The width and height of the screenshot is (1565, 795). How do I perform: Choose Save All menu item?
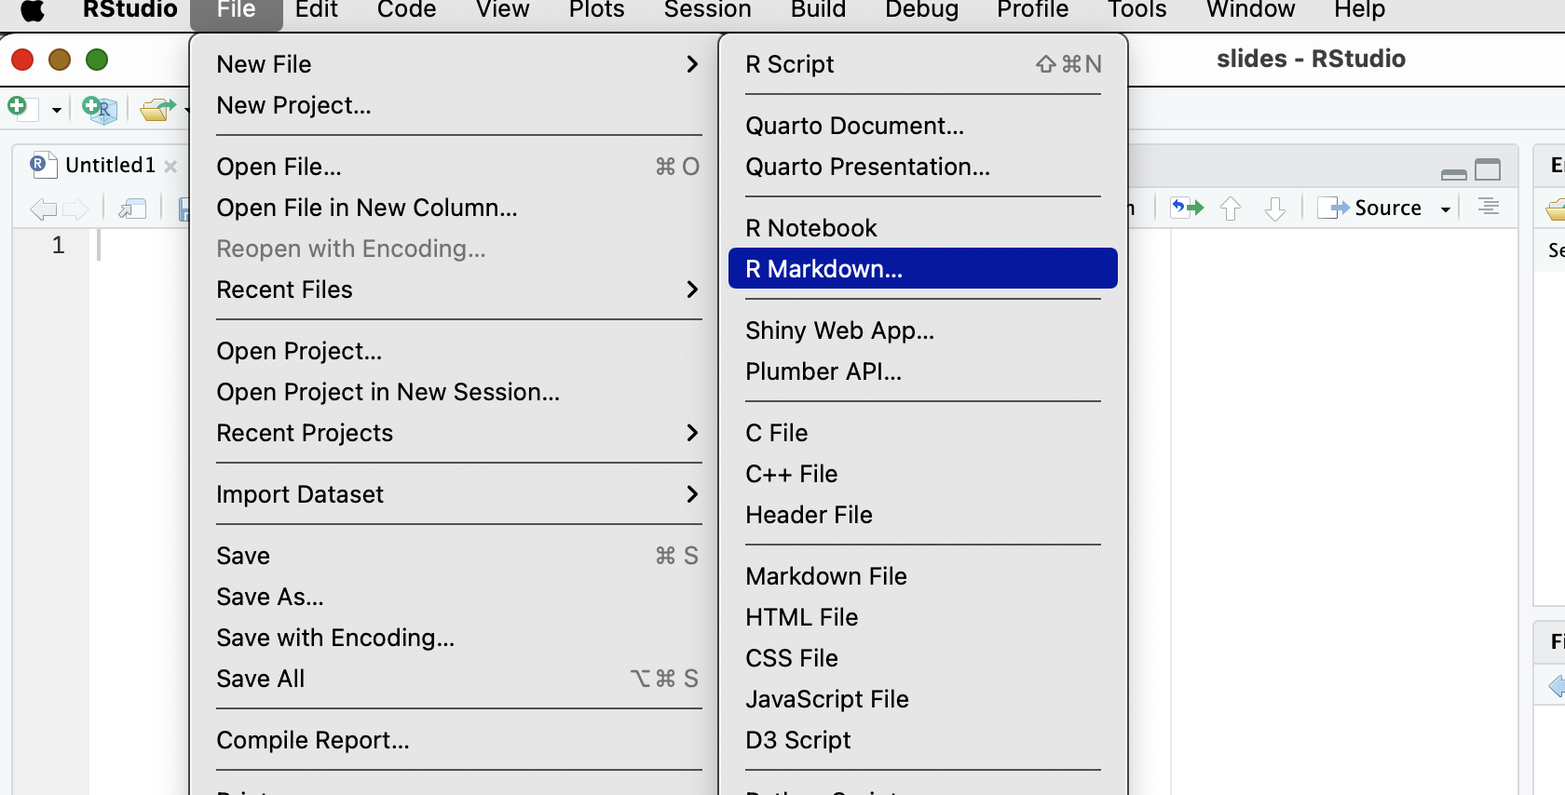pos(458,679)
